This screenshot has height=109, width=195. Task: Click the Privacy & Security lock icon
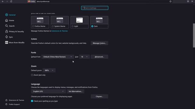[7, 31]
